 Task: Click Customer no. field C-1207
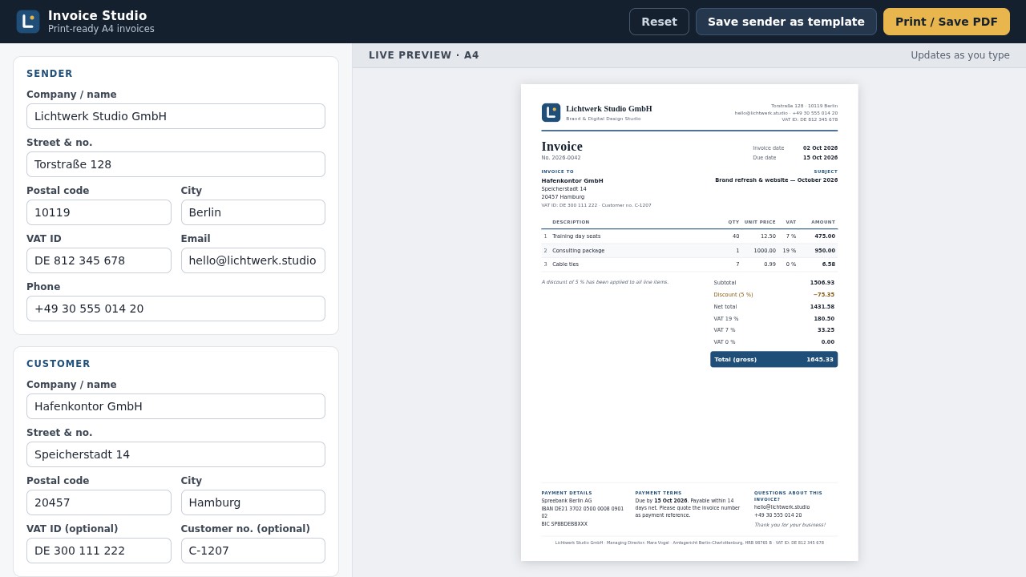tap(253, 551)
